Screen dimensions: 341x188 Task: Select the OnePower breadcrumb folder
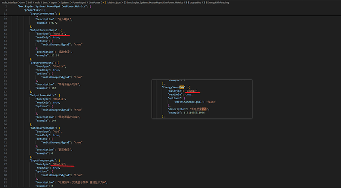click(94, 2)
